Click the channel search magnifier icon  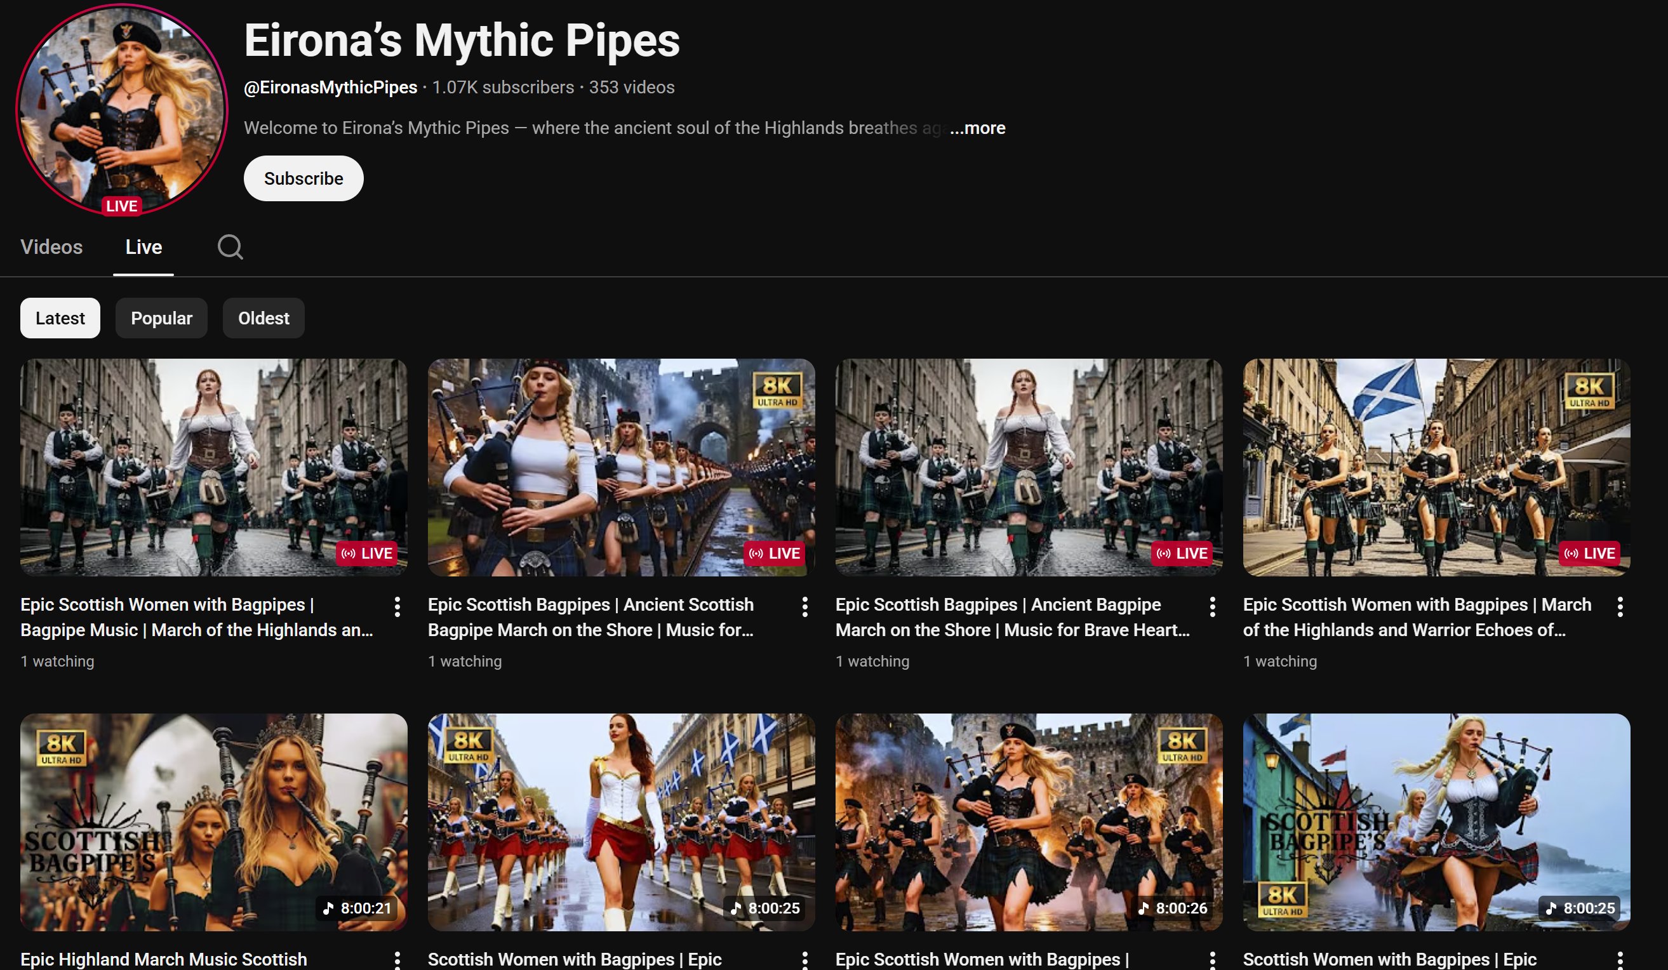coord(230,247)
